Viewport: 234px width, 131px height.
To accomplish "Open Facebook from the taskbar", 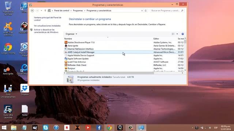I will [x=99, y=128].
